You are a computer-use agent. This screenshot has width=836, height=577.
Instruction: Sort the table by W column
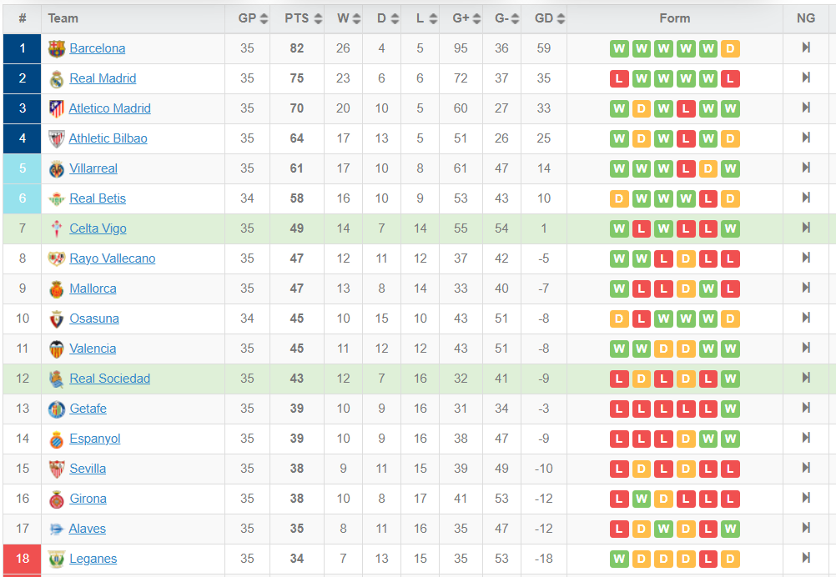tap(349, 18)
